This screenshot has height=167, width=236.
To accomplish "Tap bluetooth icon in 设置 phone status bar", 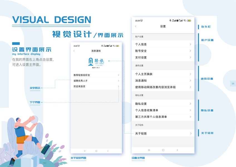I will point(170,21).
